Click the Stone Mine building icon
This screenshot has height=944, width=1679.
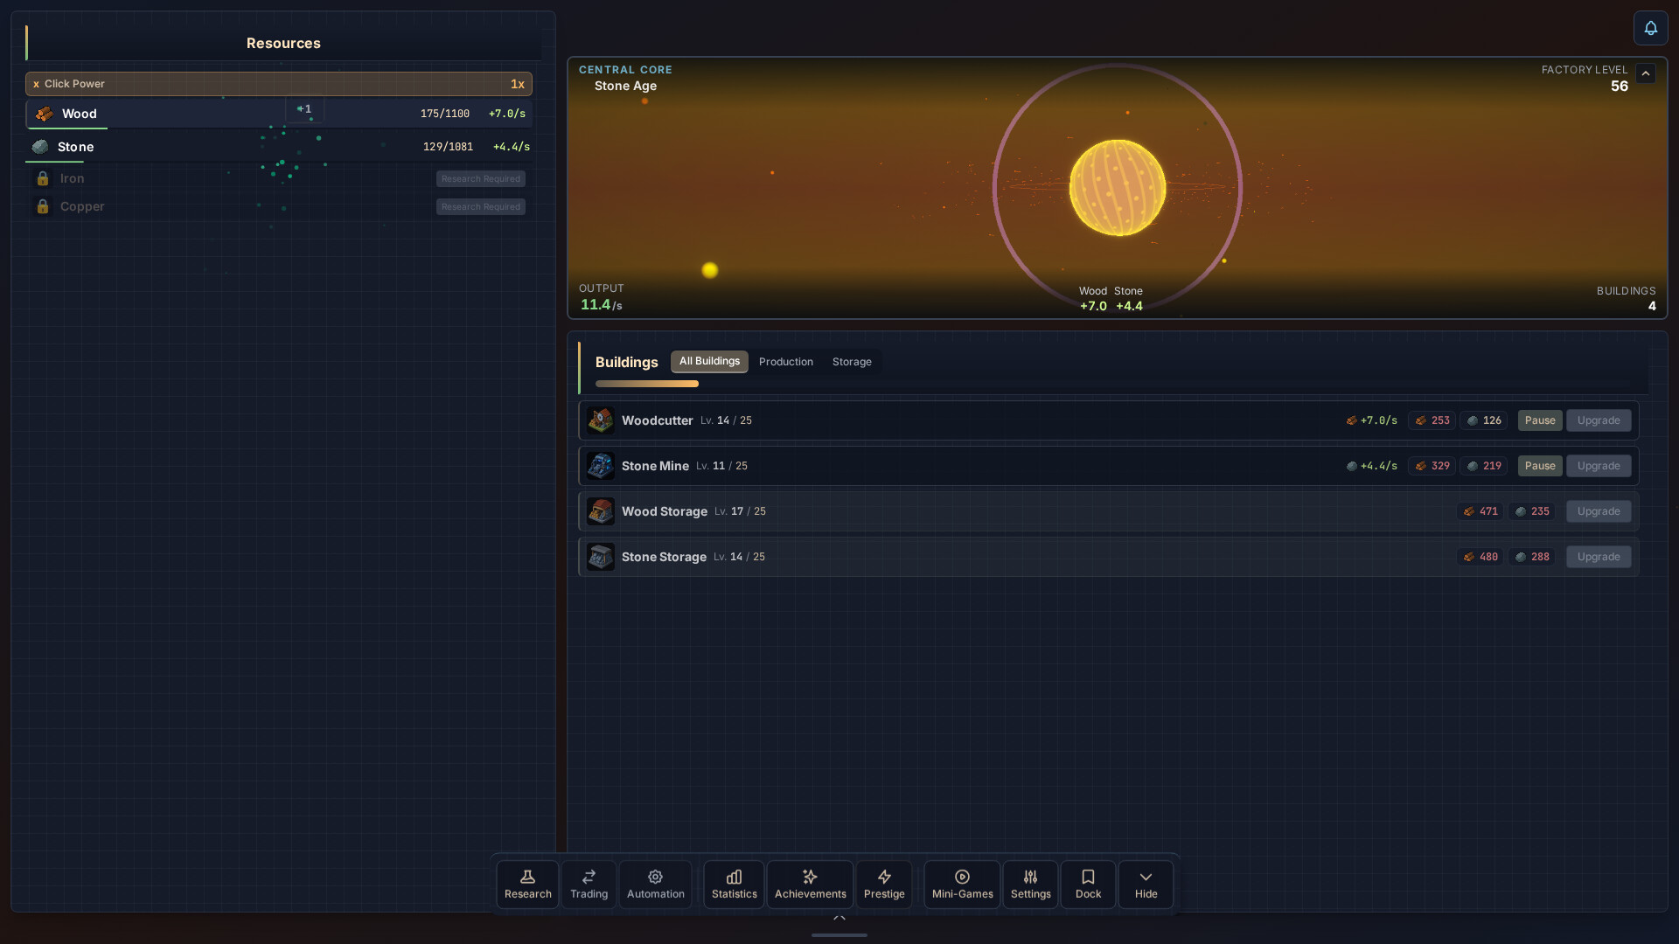601,466
